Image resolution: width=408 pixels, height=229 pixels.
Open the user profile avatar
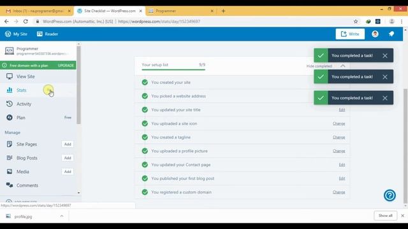point(375,34)
